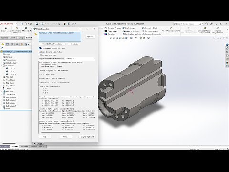Image resolution: width=229 pixels, height=172 pixels.
Task: Launch Interference Detection
Action: pos(17,30)
